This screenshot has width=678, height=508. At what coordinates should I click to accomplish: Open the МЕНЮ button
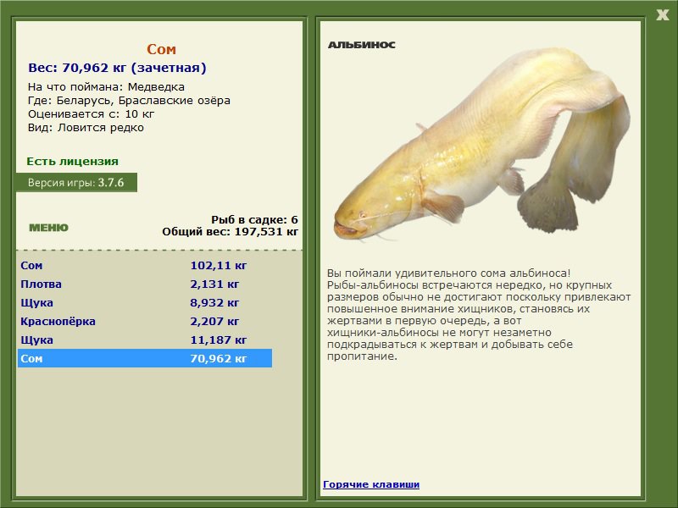(x=49, y=228)
